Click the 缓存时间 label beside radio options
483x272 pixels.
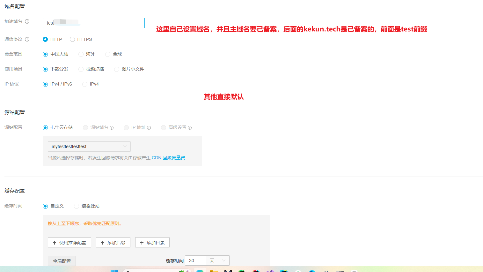pyautogui.click(x=13, y=206)
